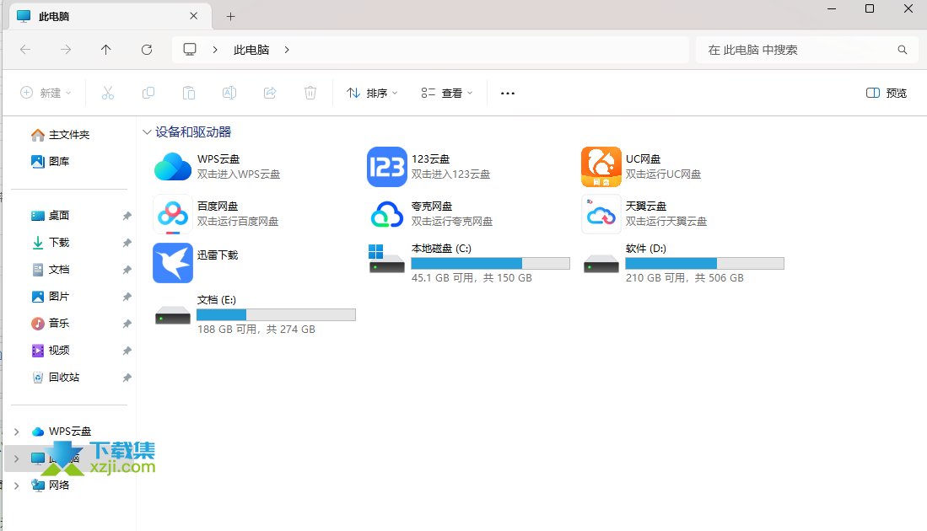Screen dimensions: 927x531
Task: Select the 文档 (E:) drive icon
Action: pos(173,315)
